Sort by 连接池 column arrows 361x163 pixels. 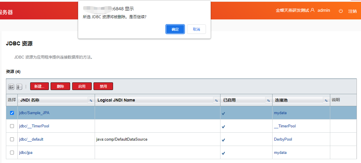[326, 101]
